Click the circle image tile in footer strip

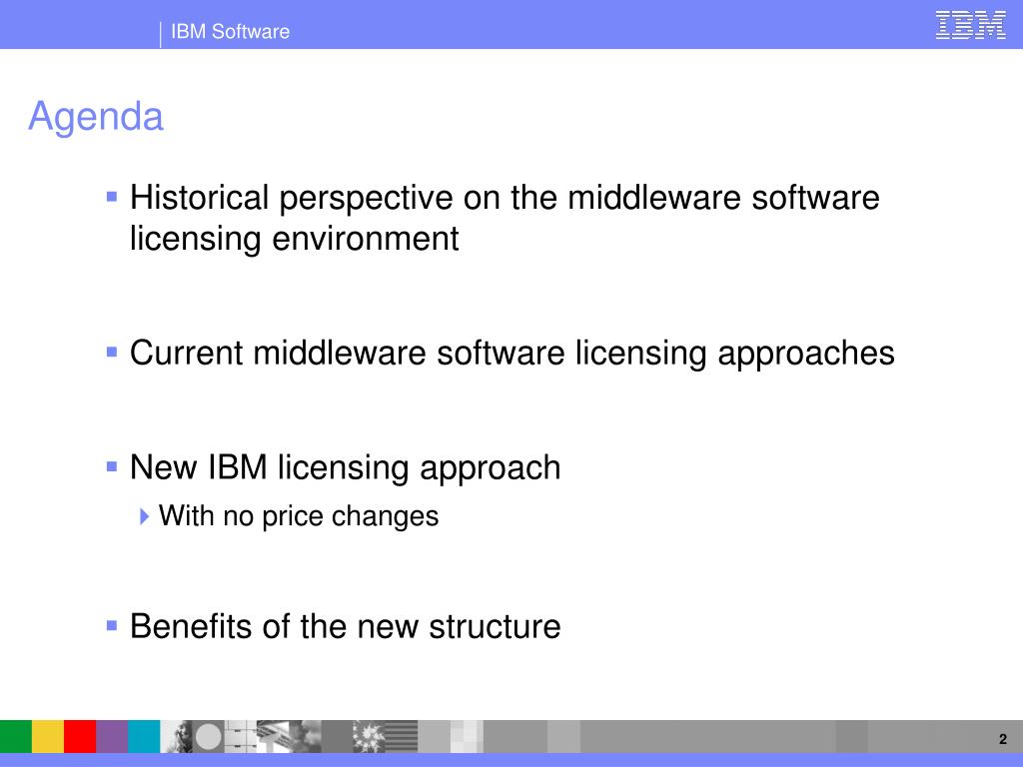tap(208, 736)
